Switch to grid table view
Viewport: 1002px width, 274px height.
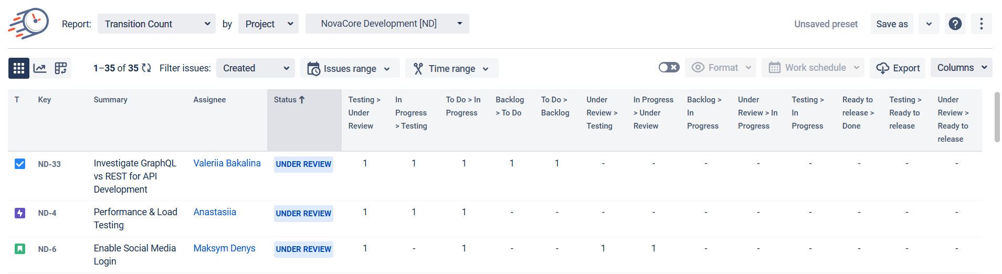point(19,68)
